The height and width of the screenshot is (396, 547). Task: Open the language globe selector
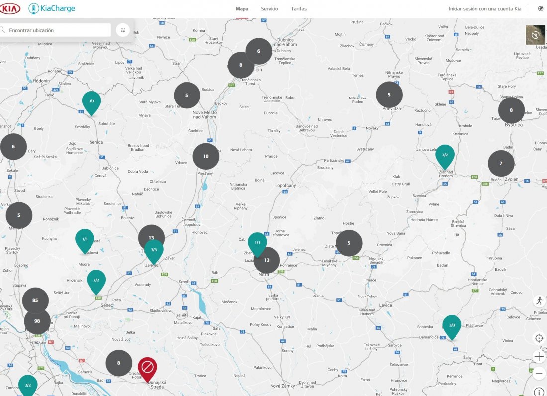541,9
